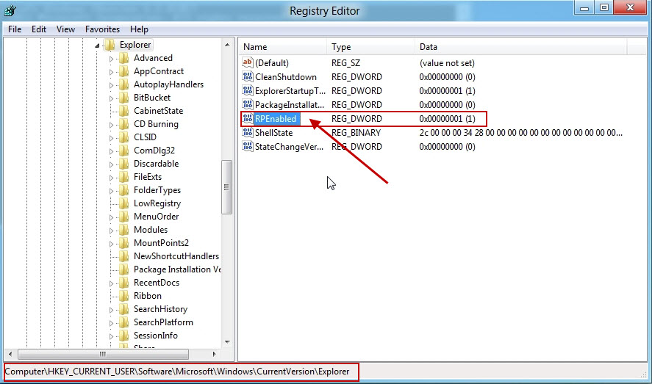Expand the CD Burning key
The image size is (652, 384).
click(x=111, y=125)
